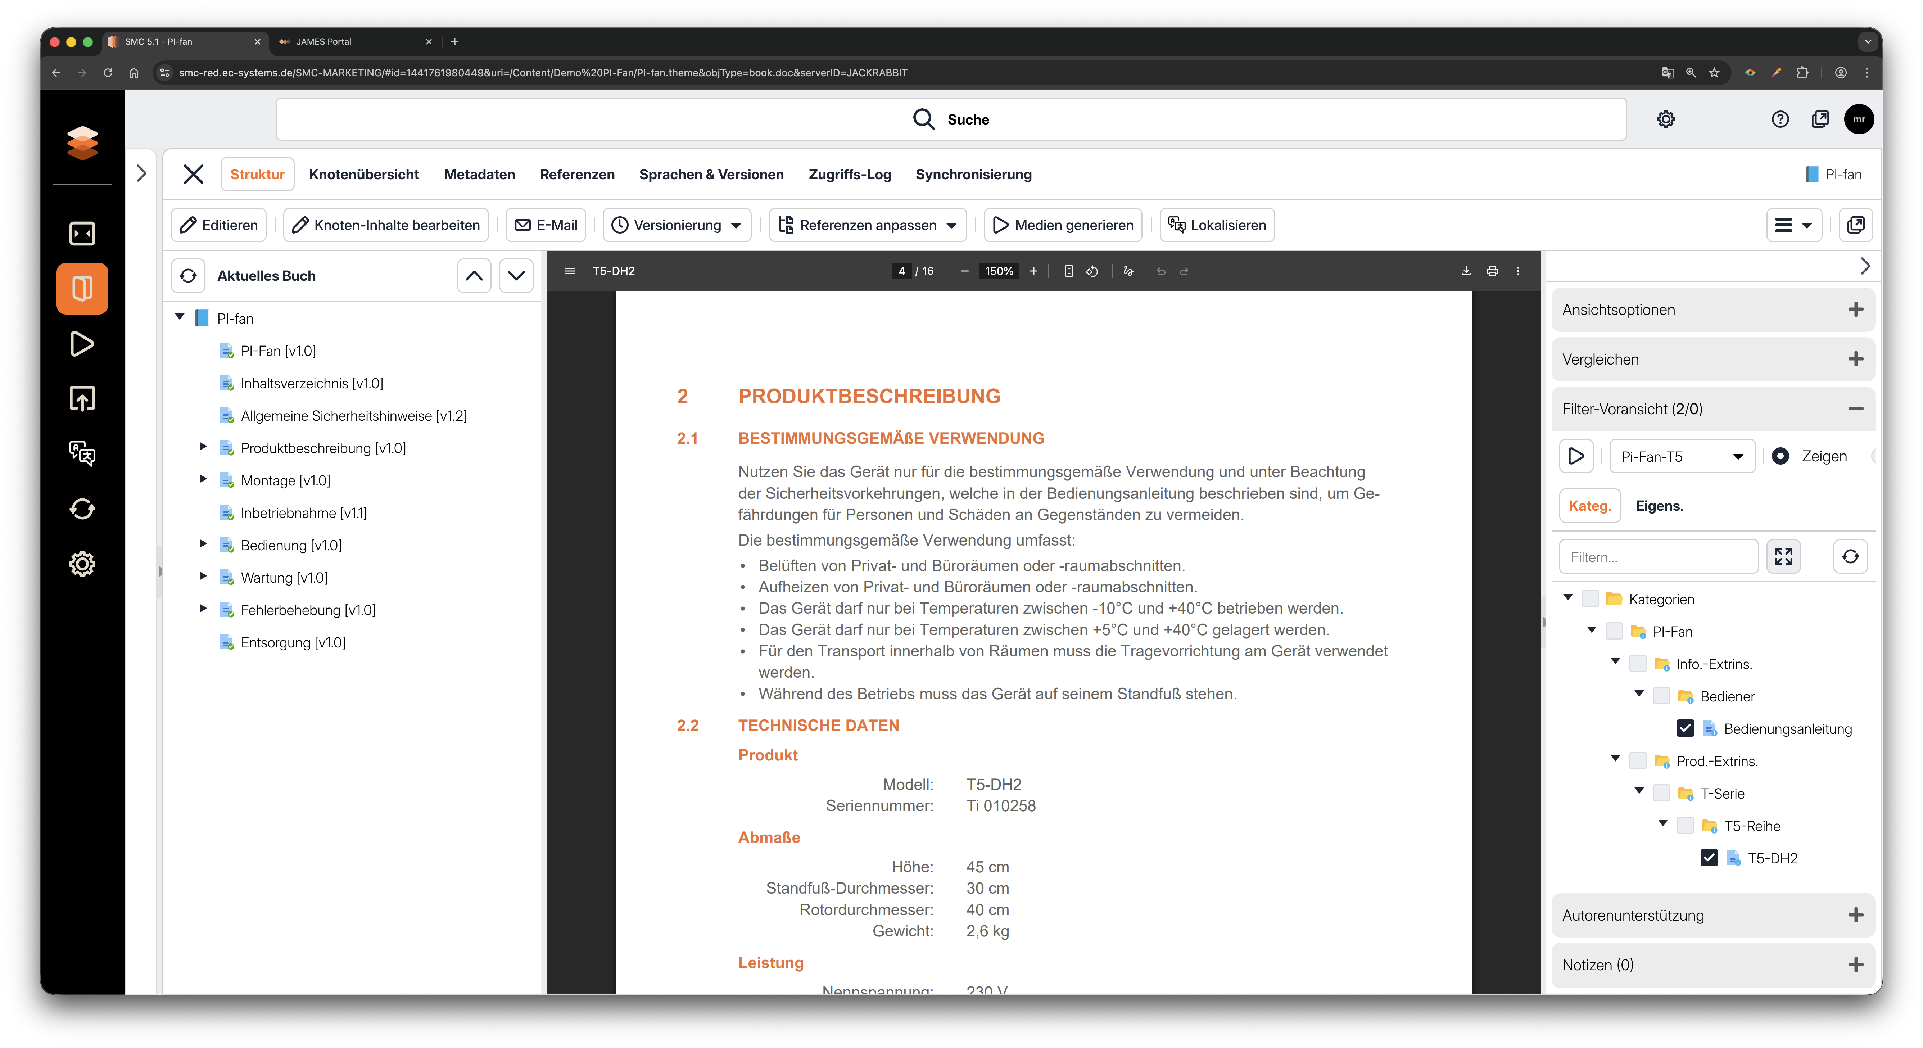
Task: Select the Zeigen radio button
Action: [x=1781, y=456]
